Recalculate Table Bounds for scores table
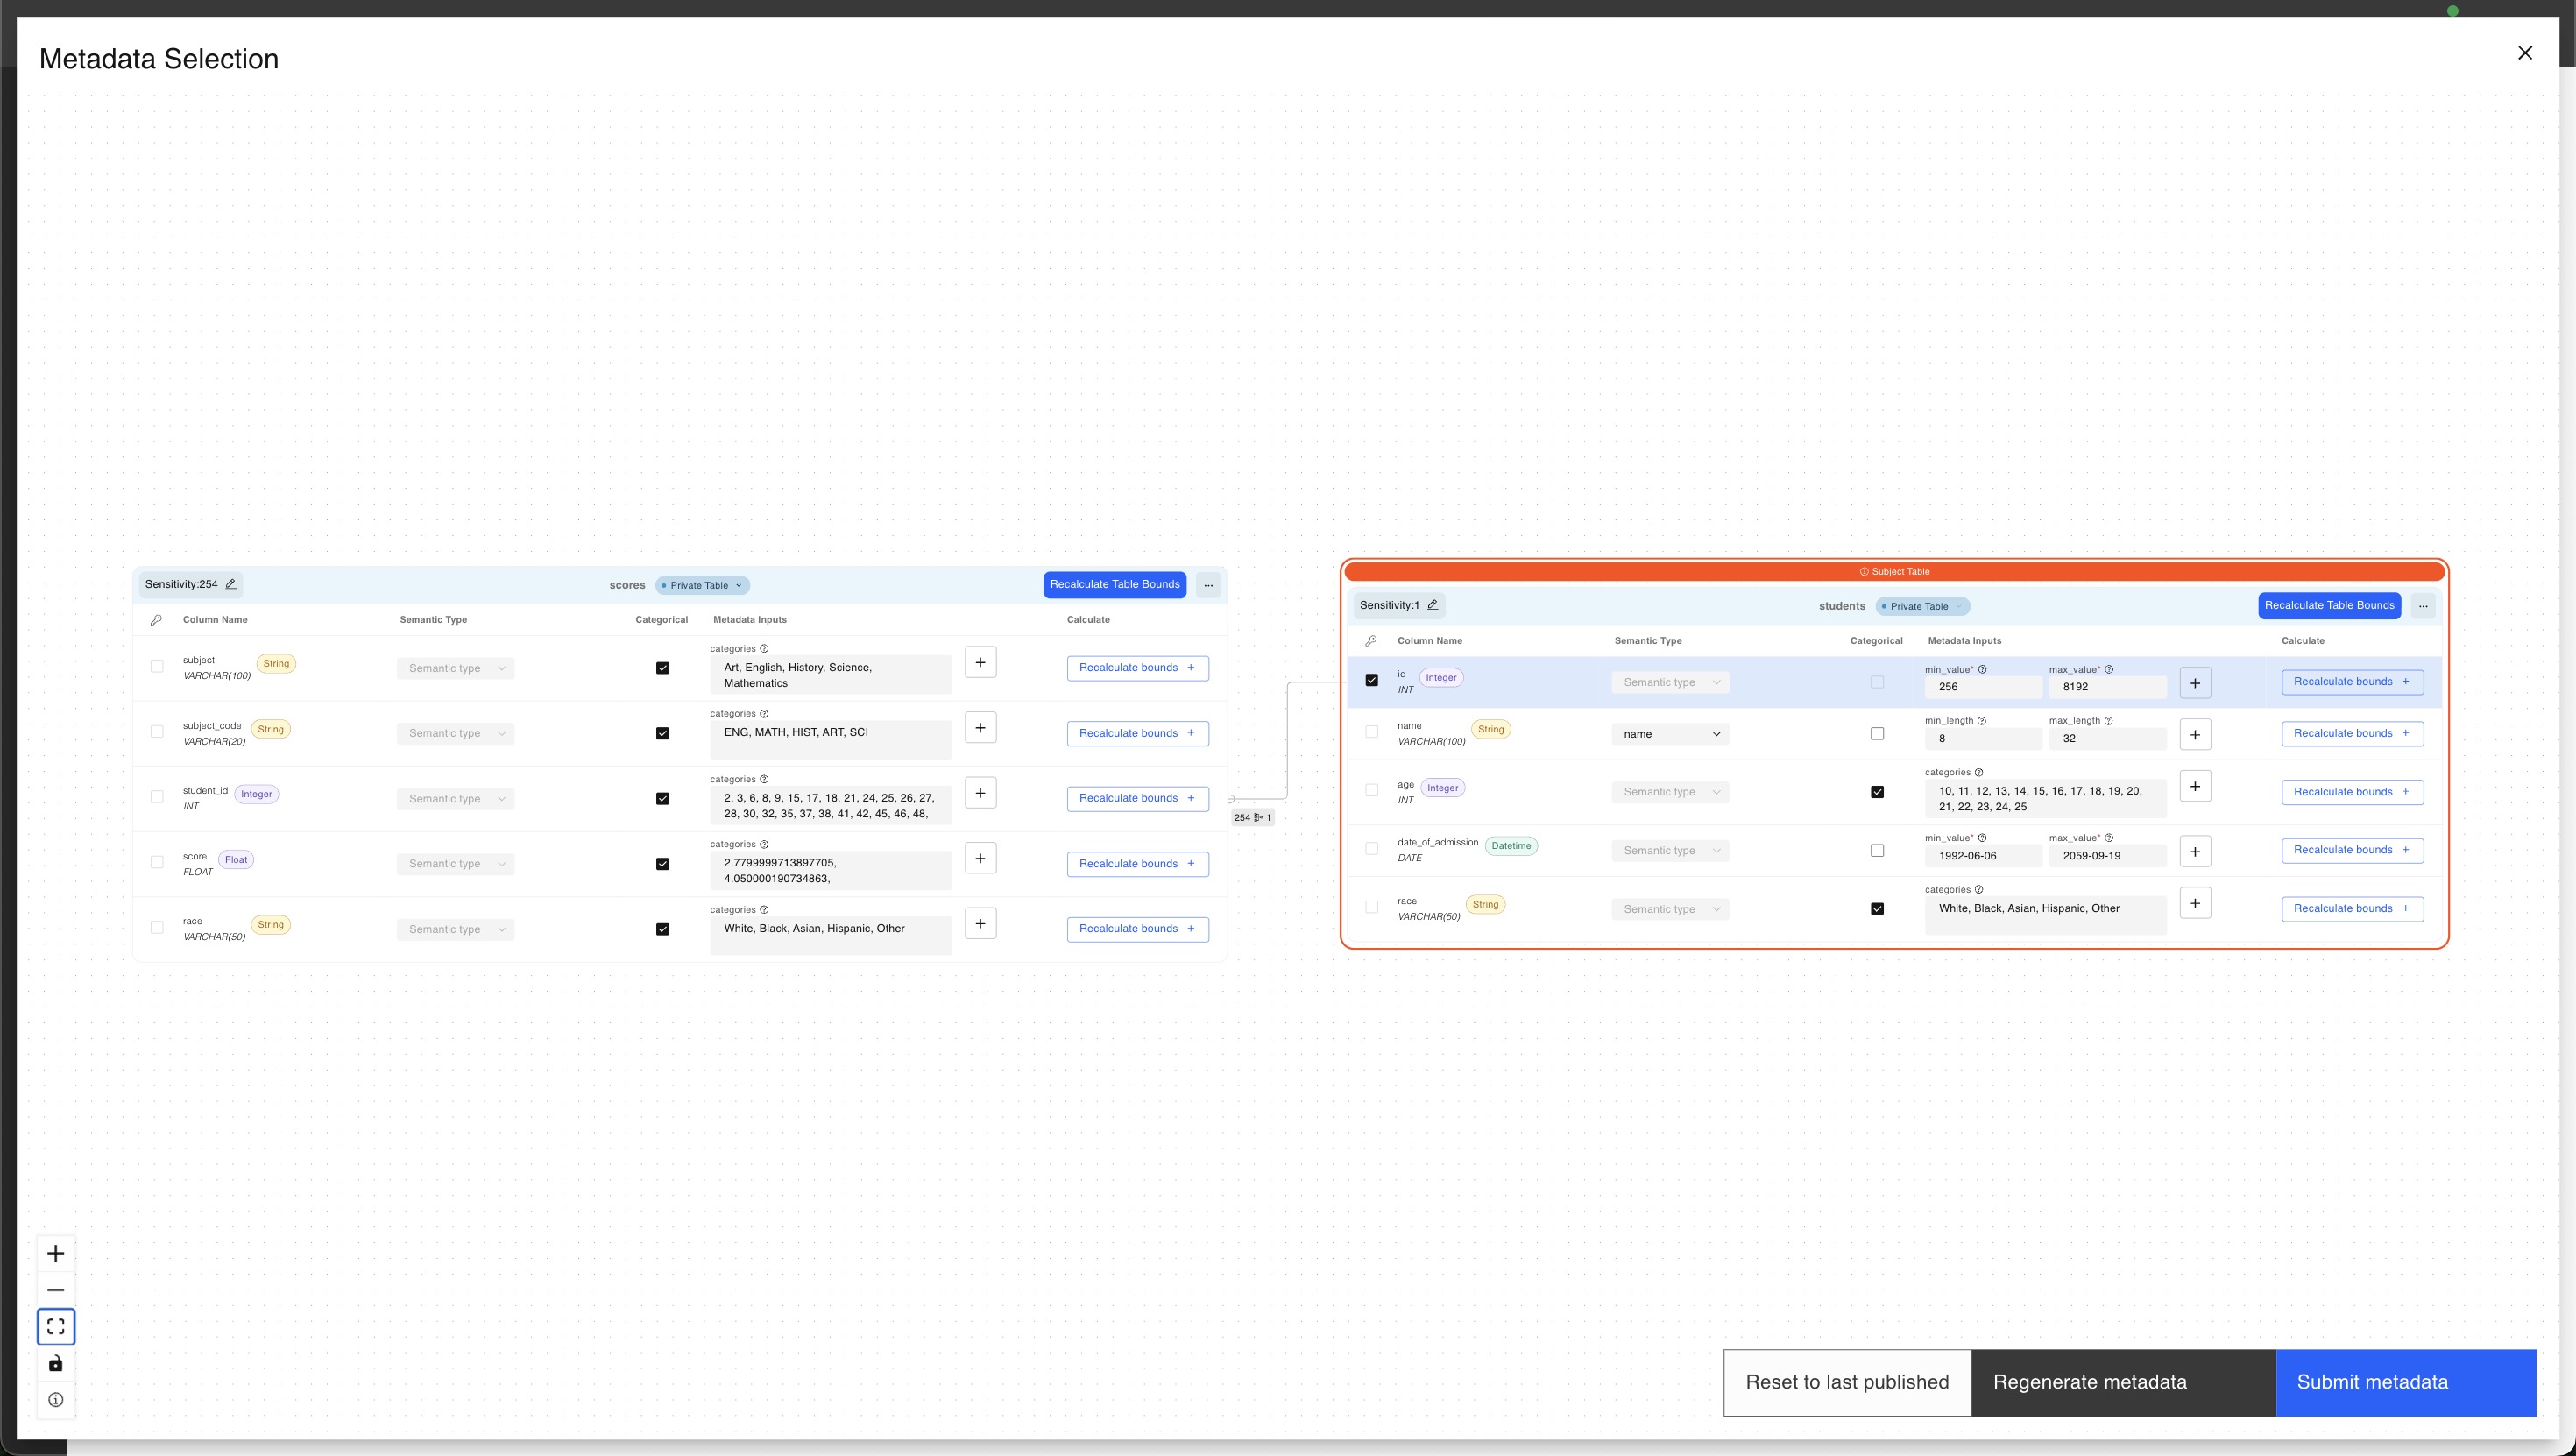The width and height of the screenshot is (2576, 1456). point(1115,585)
